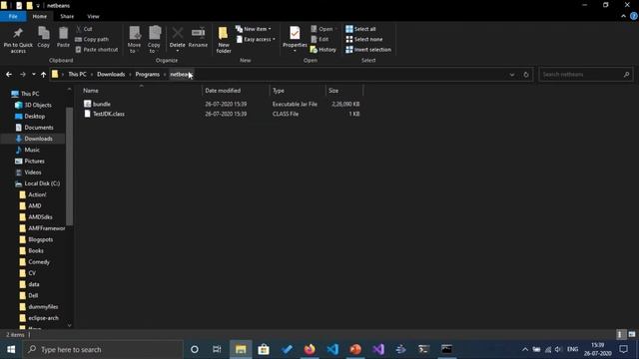Open Music in the navigation pane

coord(32,150)
